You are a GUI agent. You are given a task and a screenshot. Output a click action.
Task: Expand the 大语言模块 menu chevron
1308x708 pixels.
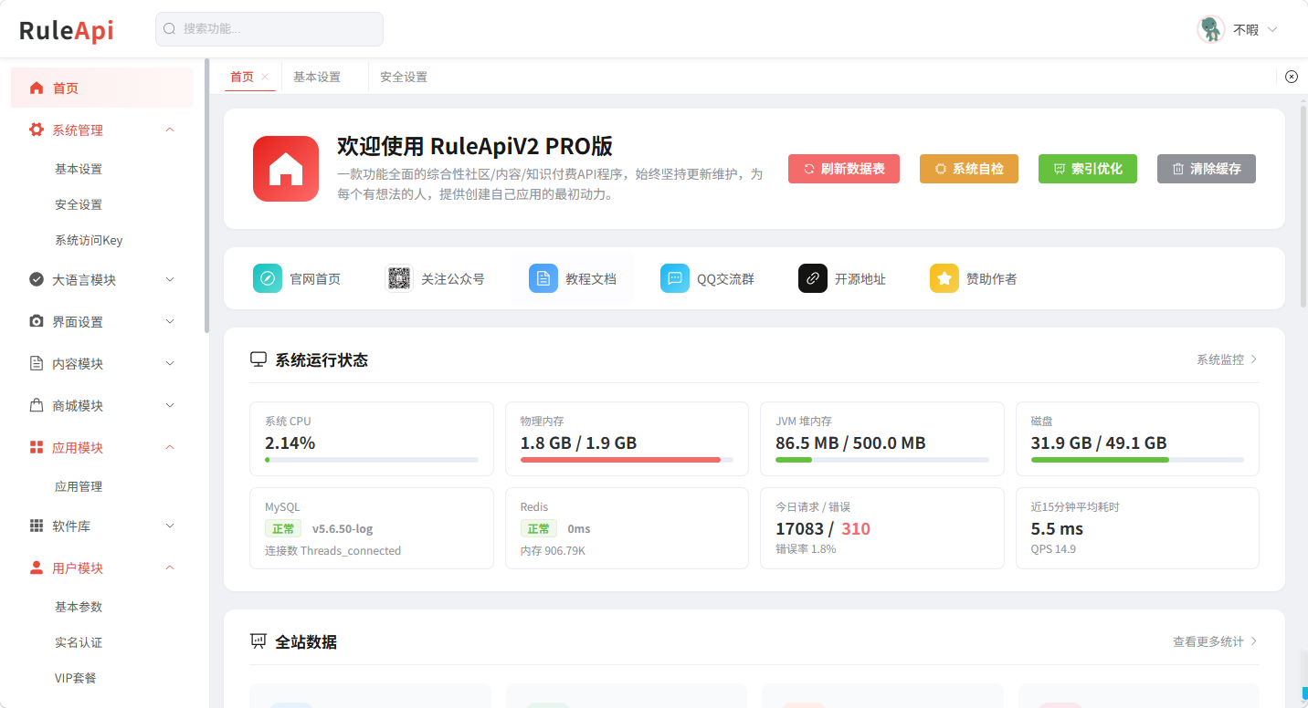pos(170,280)
